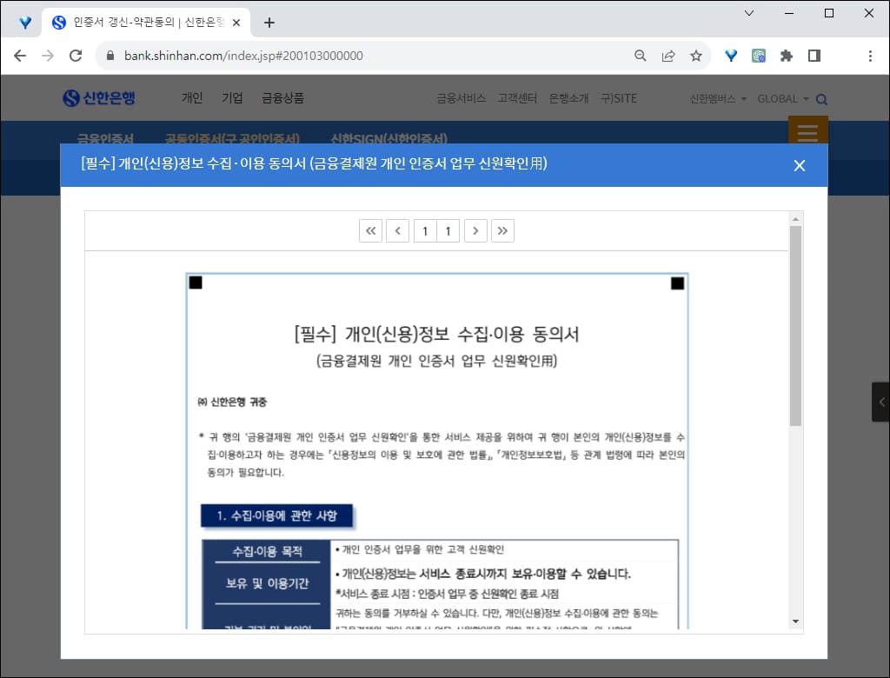This screenshot has width=890, height=678.
Task: Open Chrome extensions via the puzzle icon
Action: click(785, 55)
